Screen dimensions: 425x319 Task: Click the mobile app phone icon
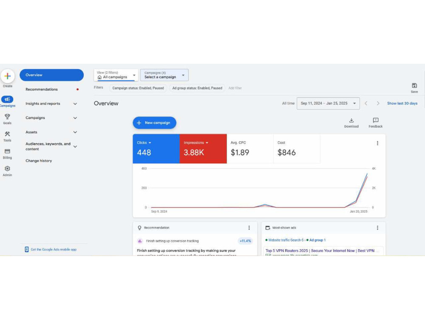click(x=26, y=250)
